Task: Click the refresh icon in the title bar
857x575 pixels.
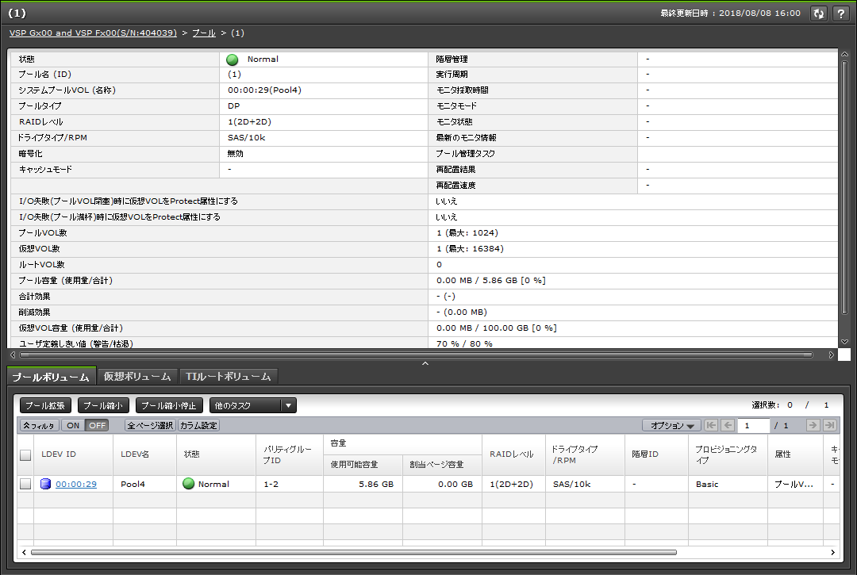Action: [819, 13]
